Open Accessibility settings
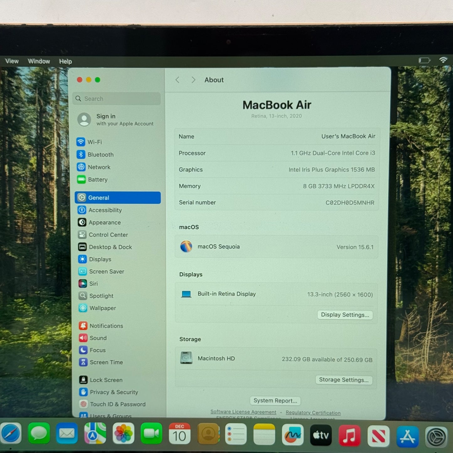The height and width of the screenshot is (453, 453). [x=105, y=210]
